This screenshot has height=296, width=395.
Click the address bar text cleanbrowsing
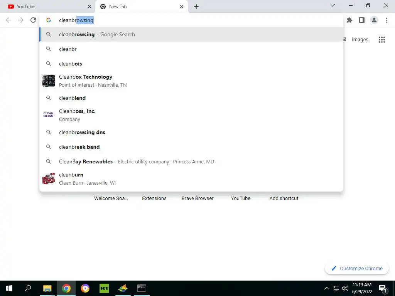[x=76, y=20]
